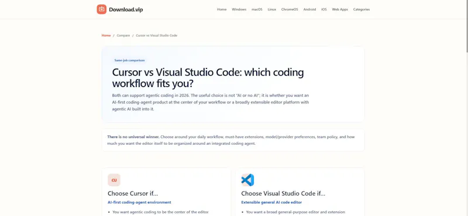468x216 pixels.
Task: Select Android in the top navigation
Action: coord(309,9)
